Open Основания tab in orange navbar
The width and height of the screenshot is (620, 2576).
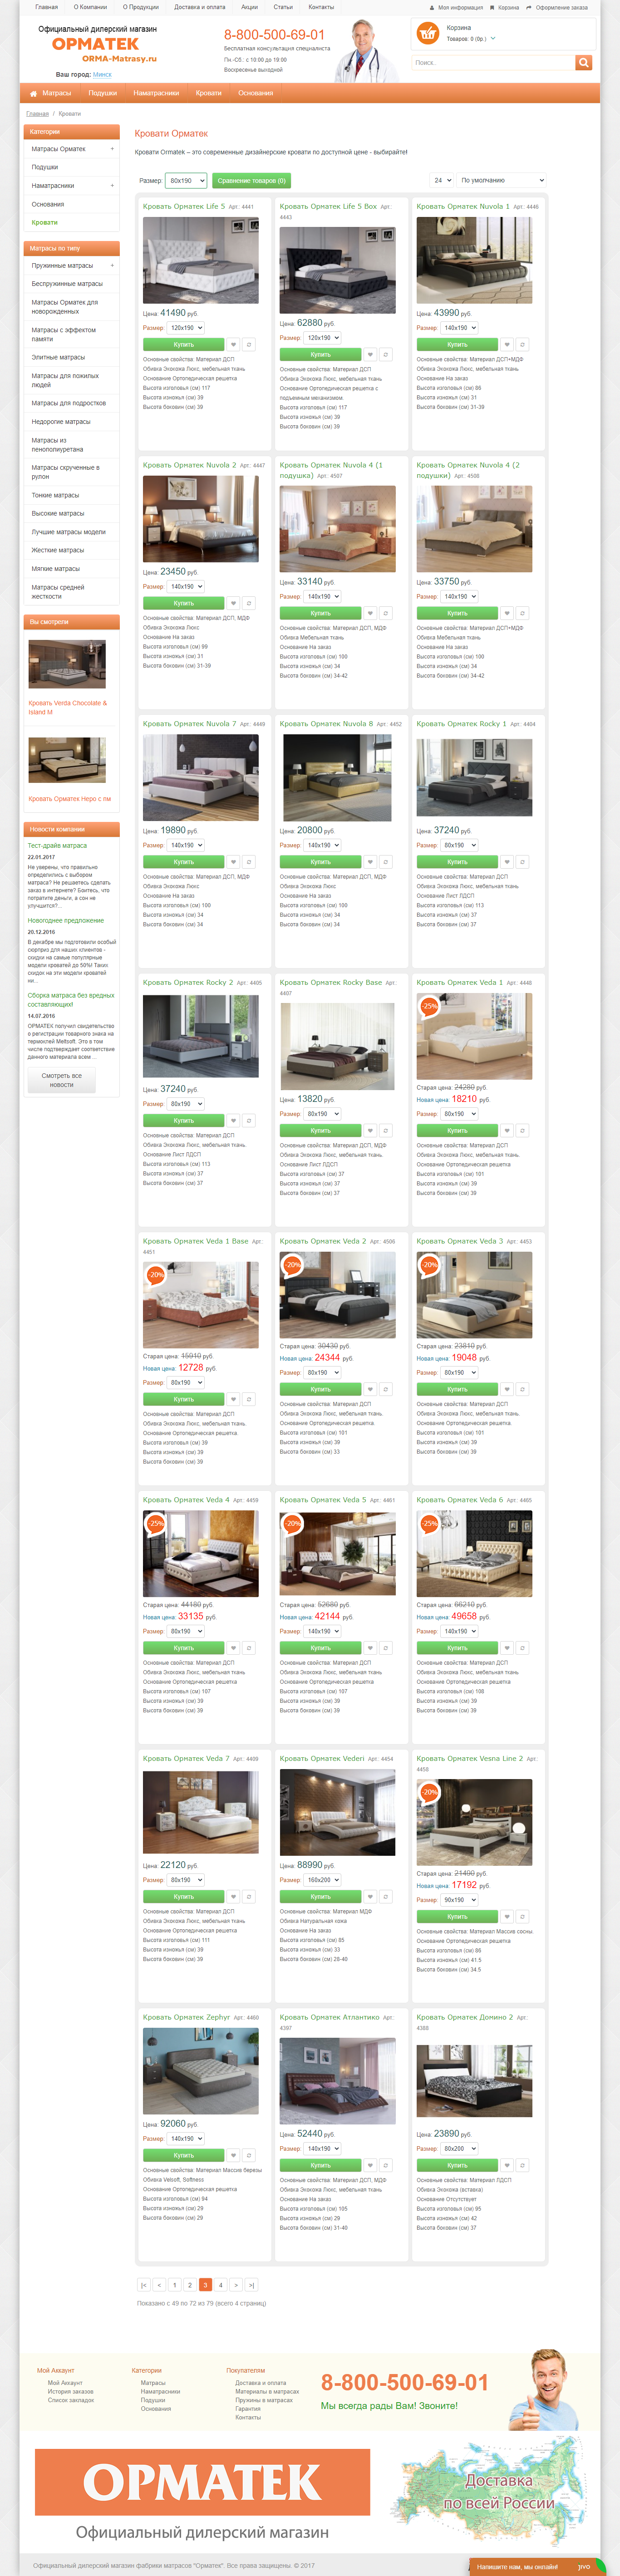click(256, 93)
